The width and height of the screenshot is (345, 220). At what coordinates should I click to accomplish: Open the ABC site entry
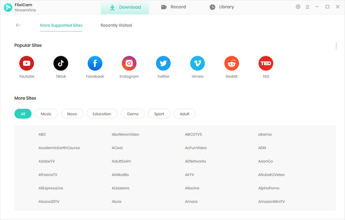(x=42, y=134)
